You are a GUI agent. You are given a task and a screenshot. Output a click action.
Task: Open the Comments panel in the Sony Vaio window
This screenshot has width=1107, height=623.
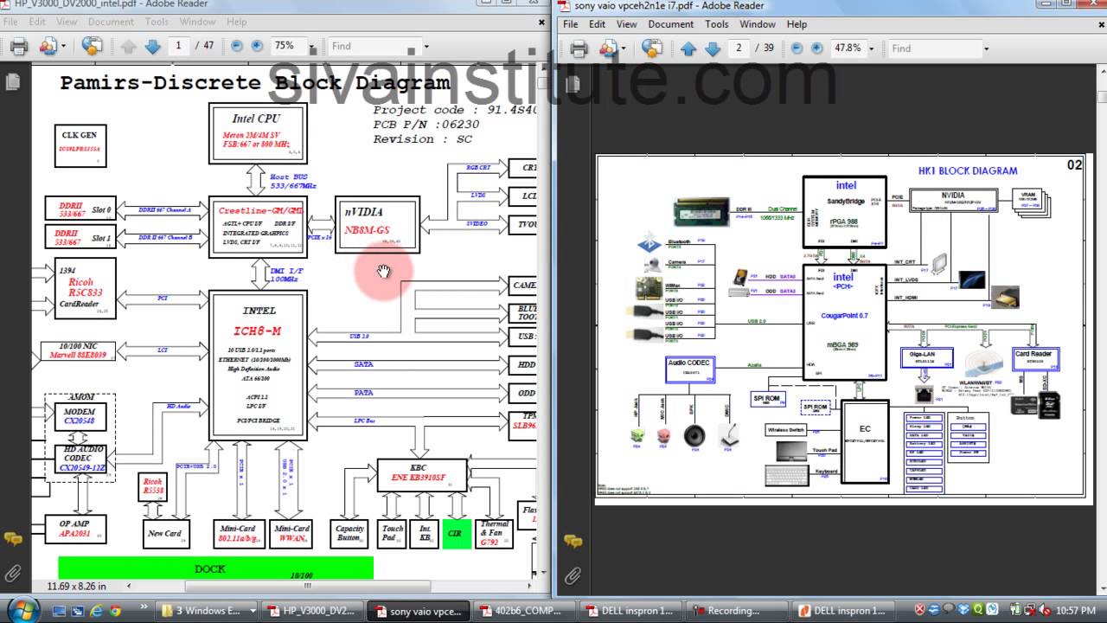coord(573,541)
